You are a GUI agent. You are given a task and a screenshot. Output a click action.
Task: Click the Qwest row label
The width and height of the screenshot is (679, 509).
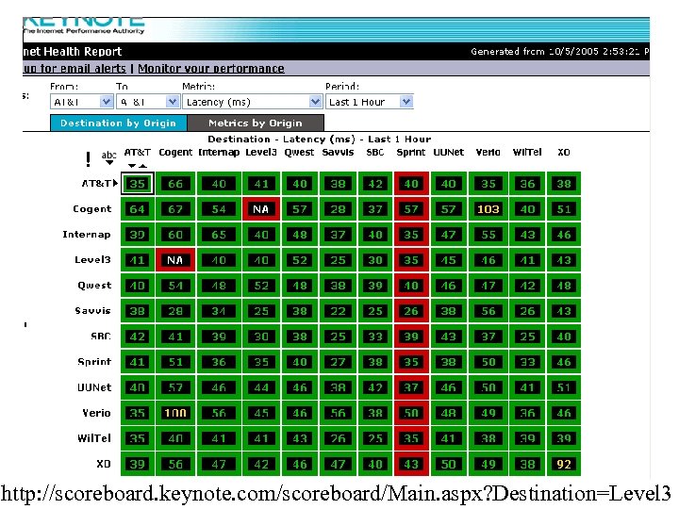94,286
